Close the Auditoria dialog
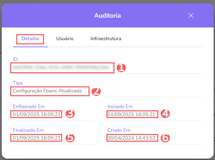Image resolution: width=215 pixels, height=160 pixels. pos(191,16)
